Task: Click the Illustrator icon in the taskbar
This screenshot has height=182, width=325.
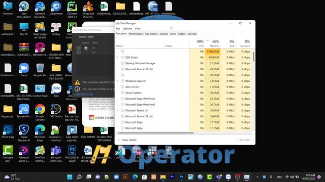Action: coord(125,177)
